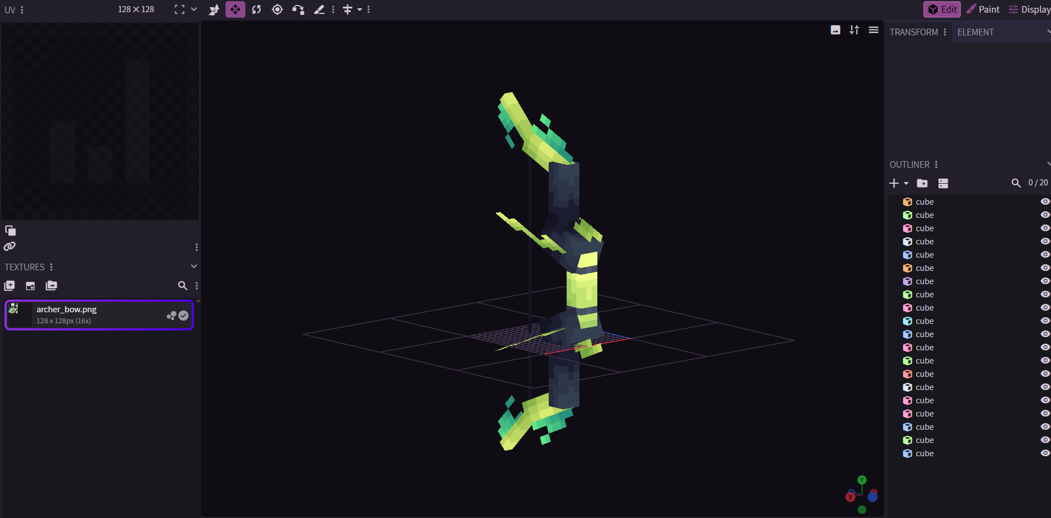Select the Resize tool in the top toolbar
The height and width of the screenshot is (518, 1051).
coord(214,9)
